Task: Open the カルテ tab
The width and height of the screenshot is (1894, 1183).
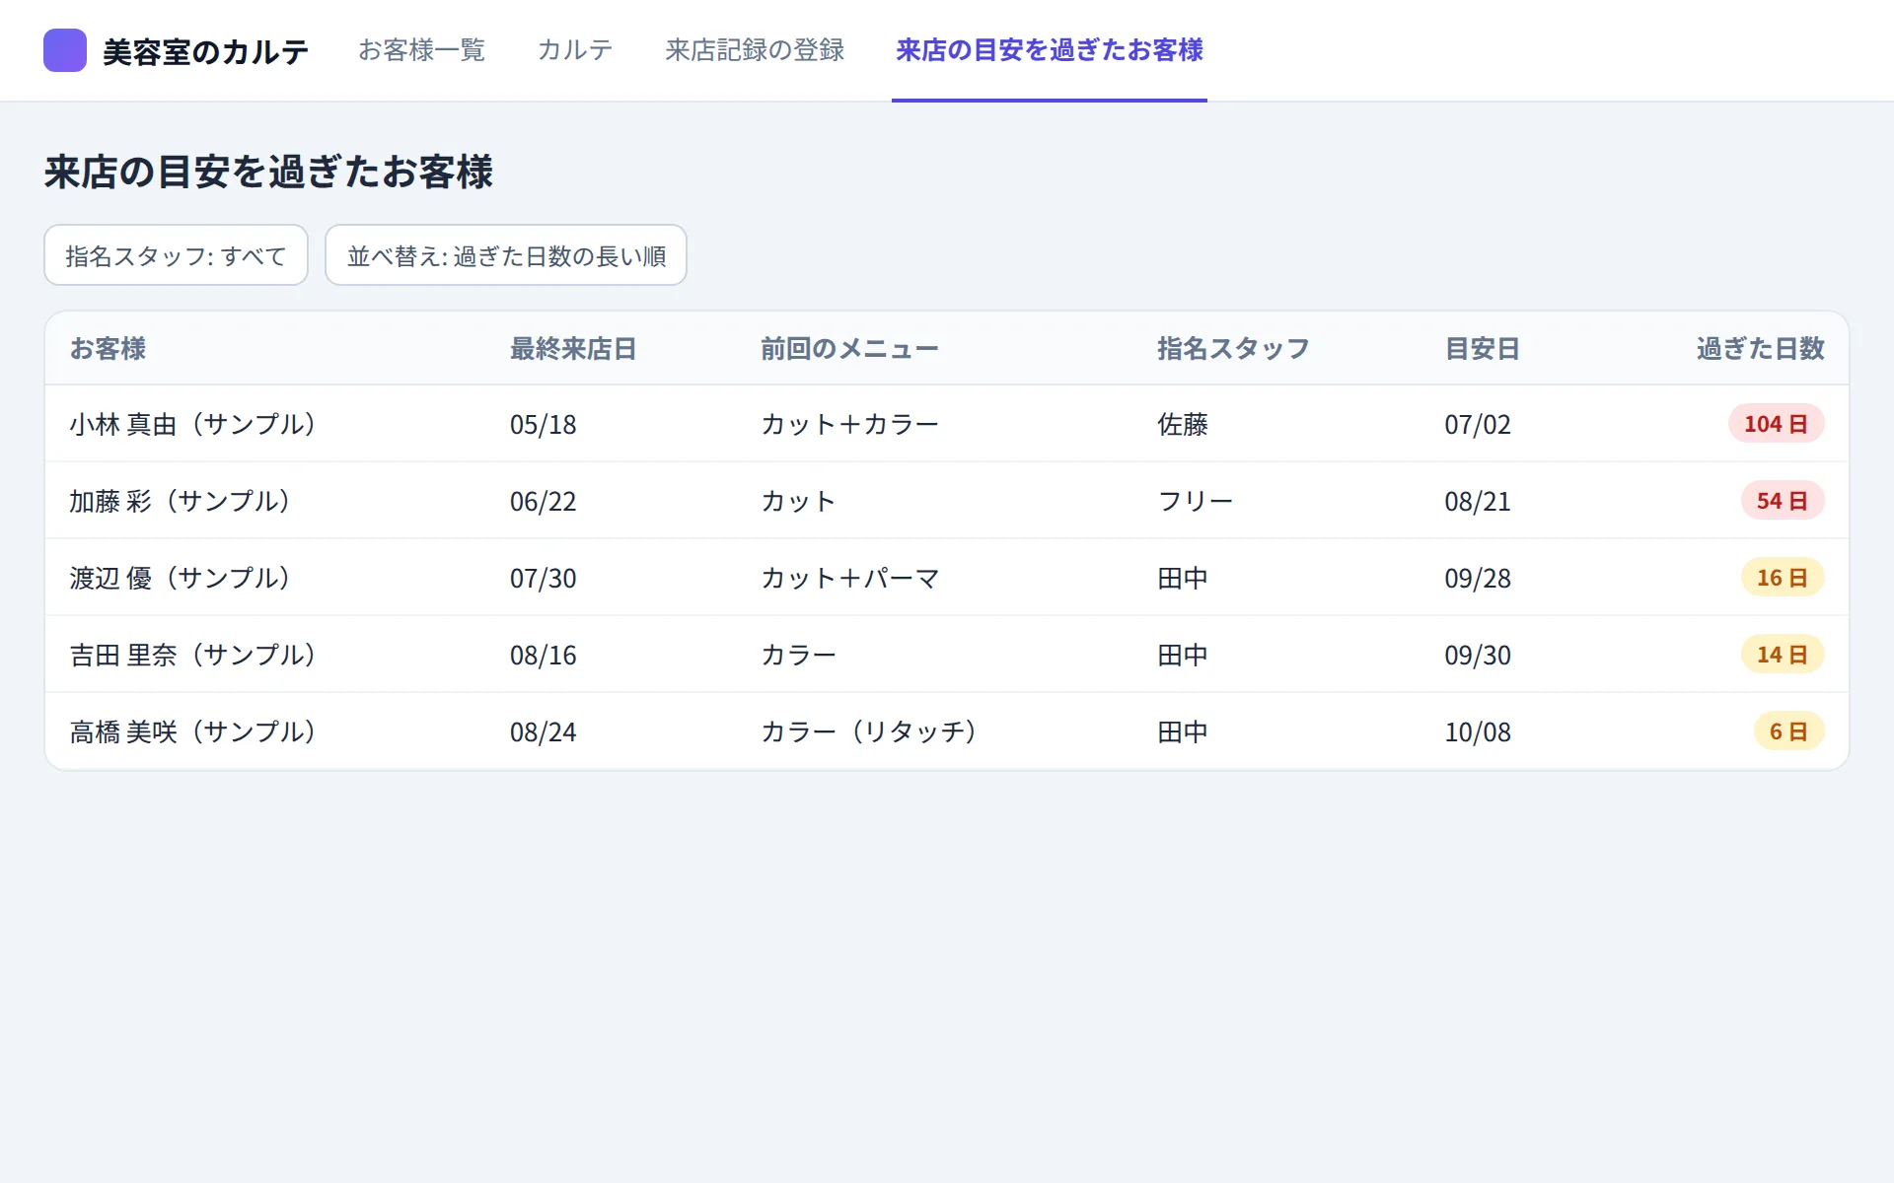Action: coord(575,50)
